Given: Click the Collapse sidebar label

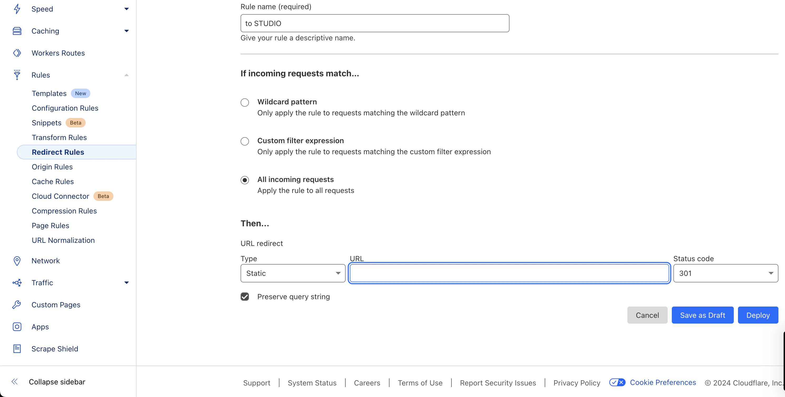Looking at the screenshot, I should pyautogui.click(x=57, y=382).
